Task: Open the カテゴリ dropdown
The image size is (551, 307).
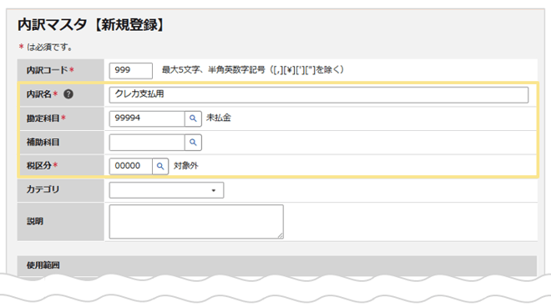Action: tap(166, 190)
